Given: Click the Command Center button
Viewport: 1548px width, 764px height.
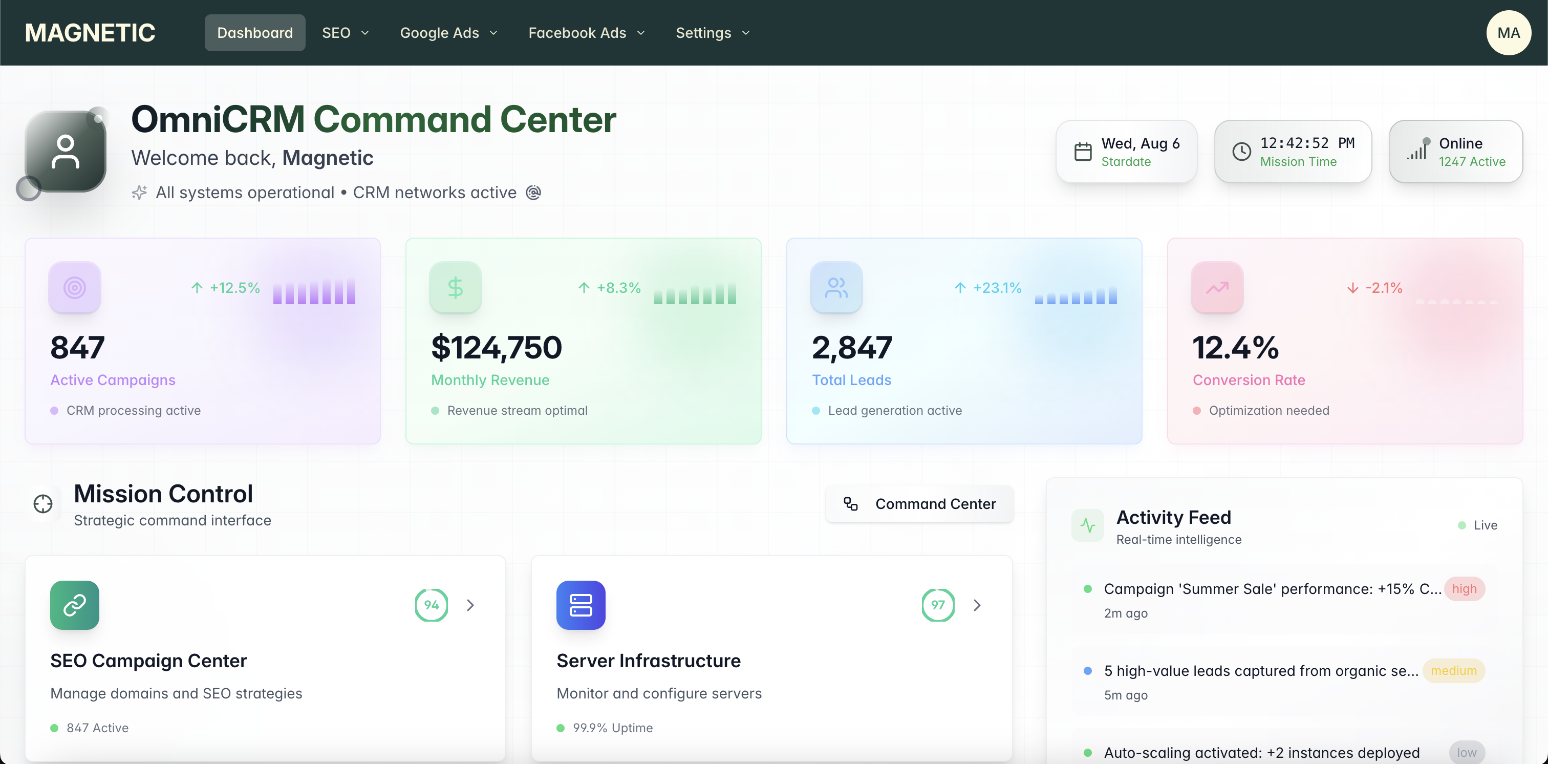Looking at the screenshot, I should (919, 504).
